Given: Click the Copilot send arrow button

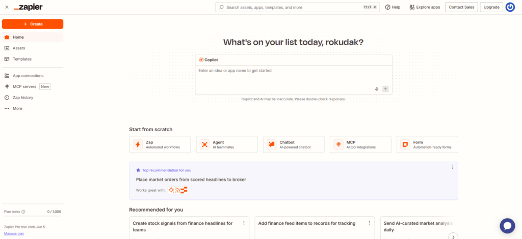Looking at the screenshot, I should pos(385,89).
